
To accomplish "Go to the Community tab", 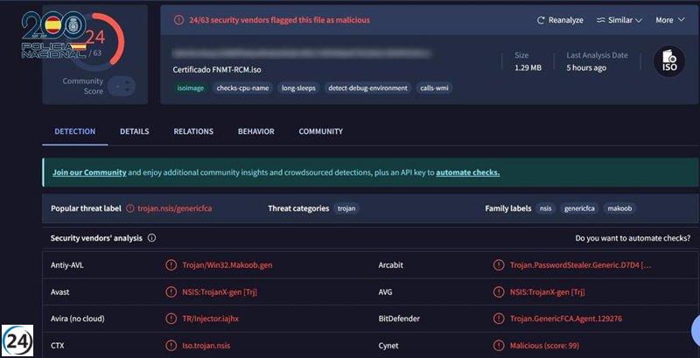I will point(320,131).
